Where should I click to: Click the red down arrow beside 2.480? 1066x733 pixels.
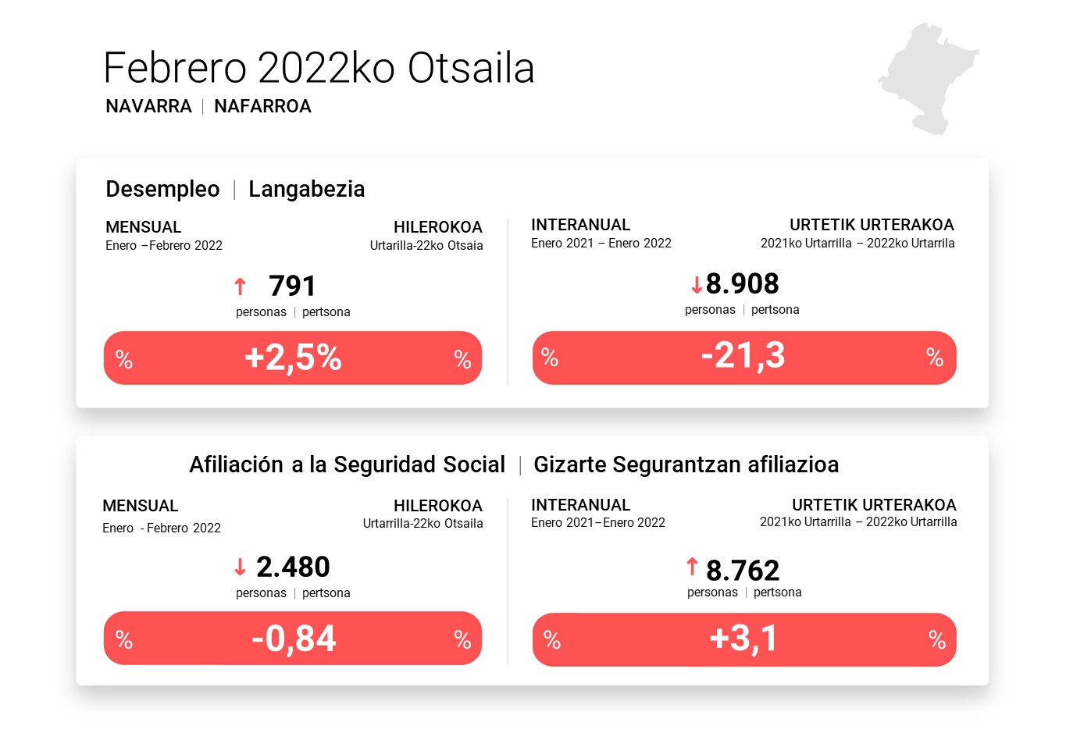point(240,567)
